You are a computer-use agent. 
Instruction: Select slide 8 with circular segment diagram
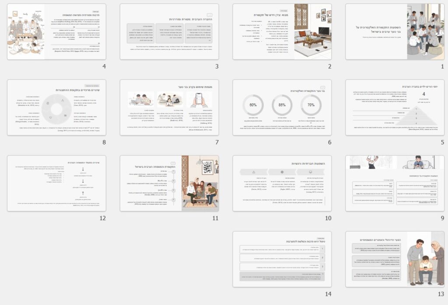point(56,108)
